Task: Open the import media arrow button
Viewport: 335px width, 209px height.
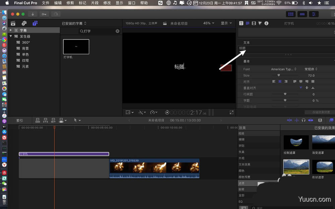Action: [33, 14]
